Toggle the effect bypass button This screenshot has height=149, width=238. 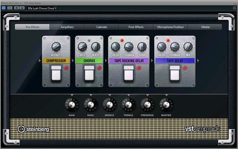(10, 8)
